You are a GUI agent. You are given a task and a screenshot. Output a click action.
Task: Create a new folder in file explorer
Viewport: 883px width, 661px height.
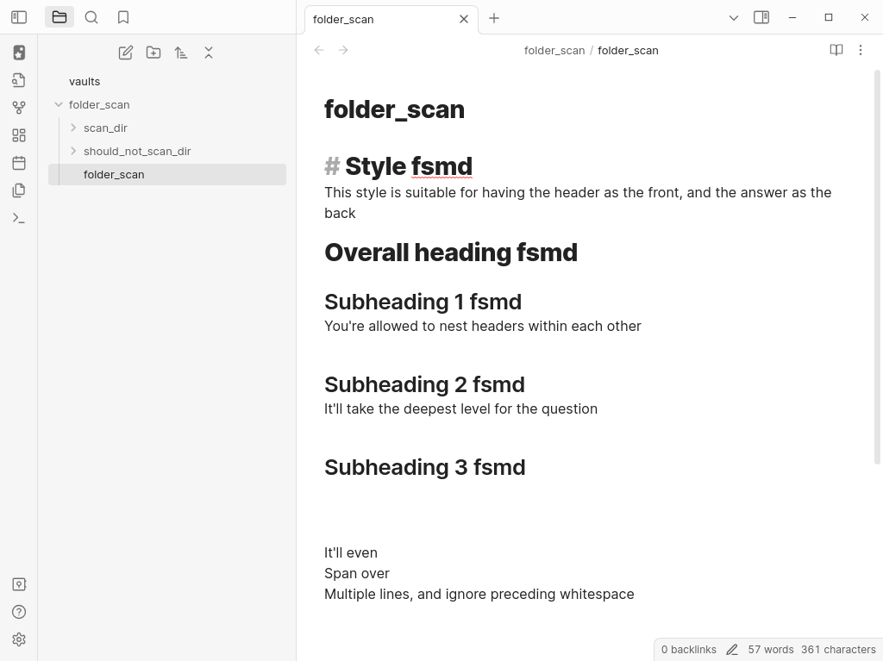pyautogui.click(x=153, y=53)
